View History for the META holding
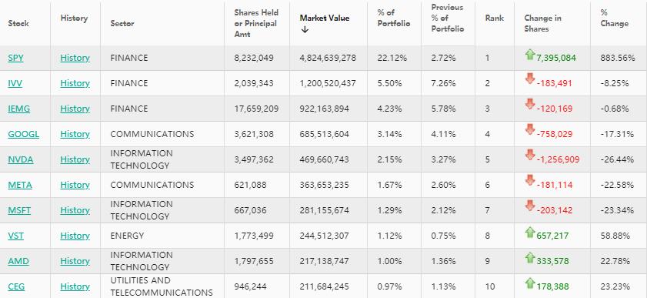Viewport: 647px width, 298px height. (x=75, y=185)
